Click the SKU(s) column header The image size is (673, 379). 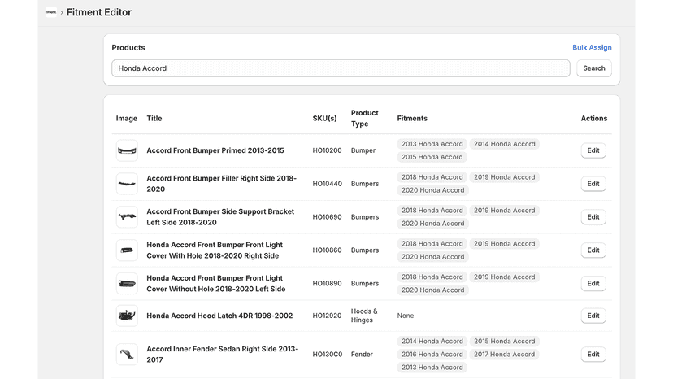click(324, 119)
